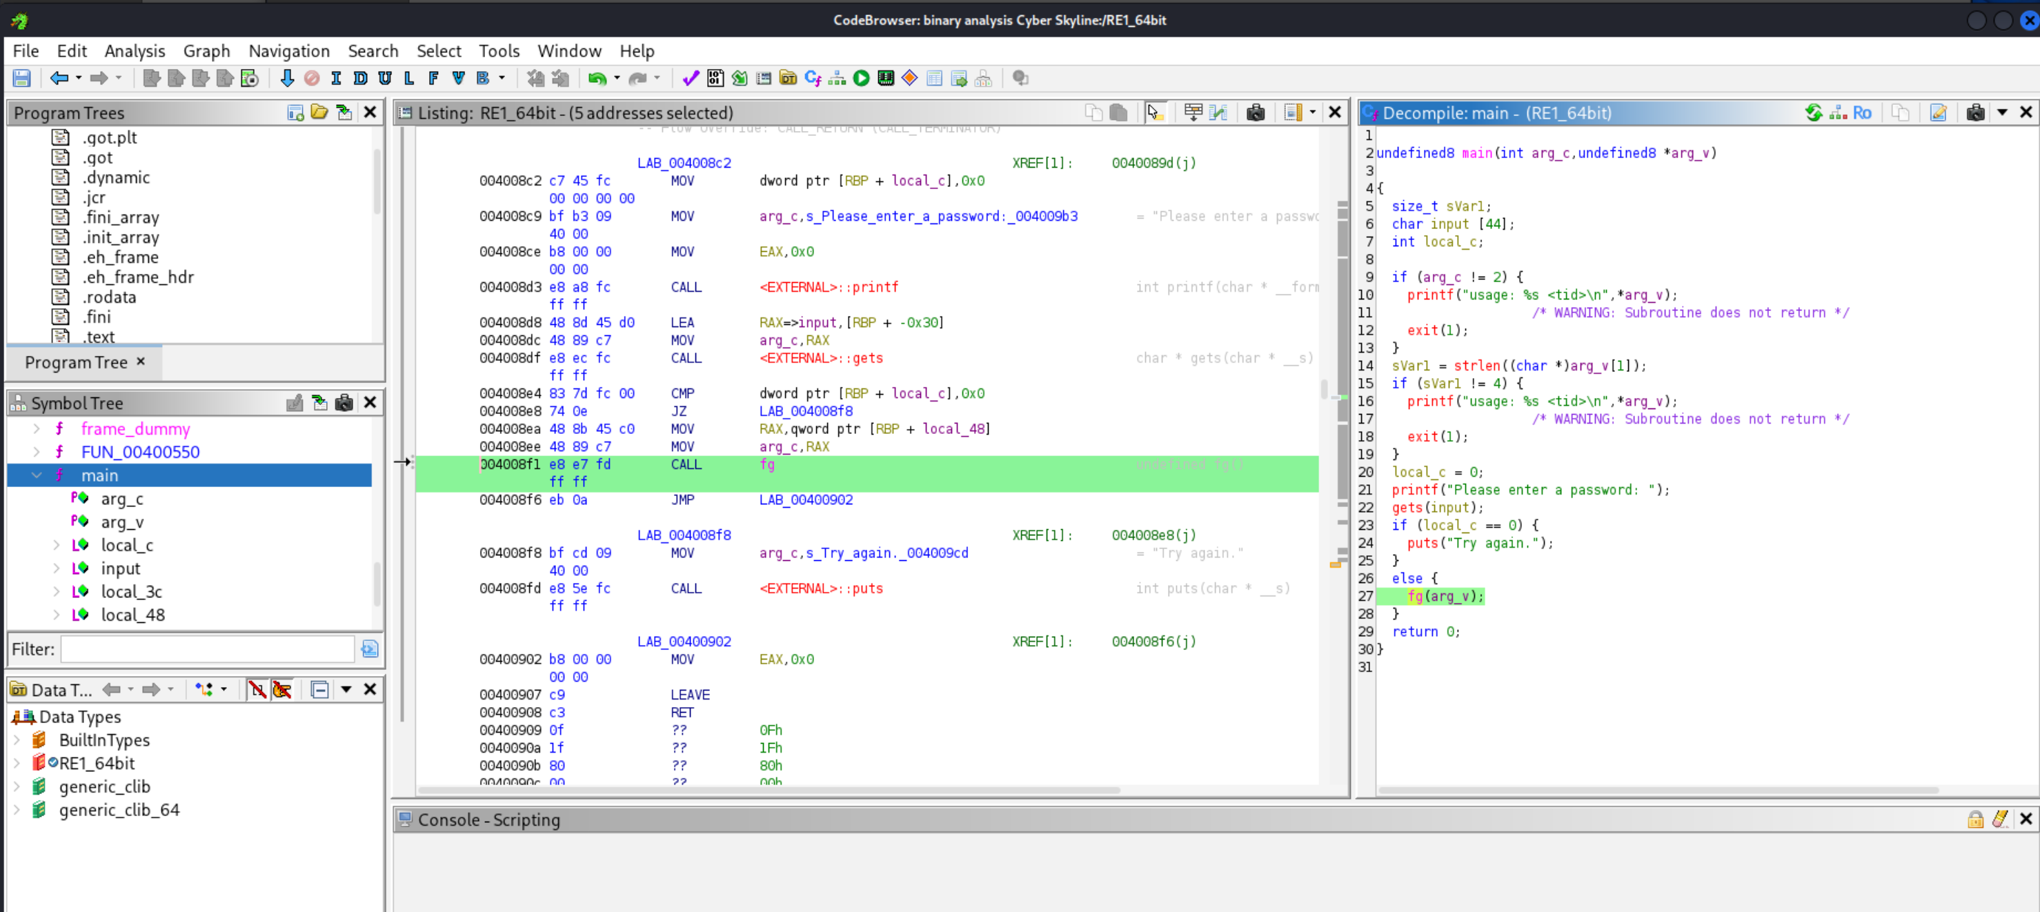Viewport: 2040px width, 912px height.
Task: Click the Decompile panel horizontal scrollbar
Action: pos(1658,789)
